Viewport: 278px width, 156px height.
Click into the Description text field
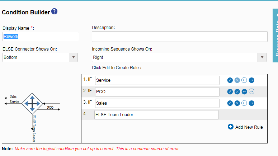(179, 37)
